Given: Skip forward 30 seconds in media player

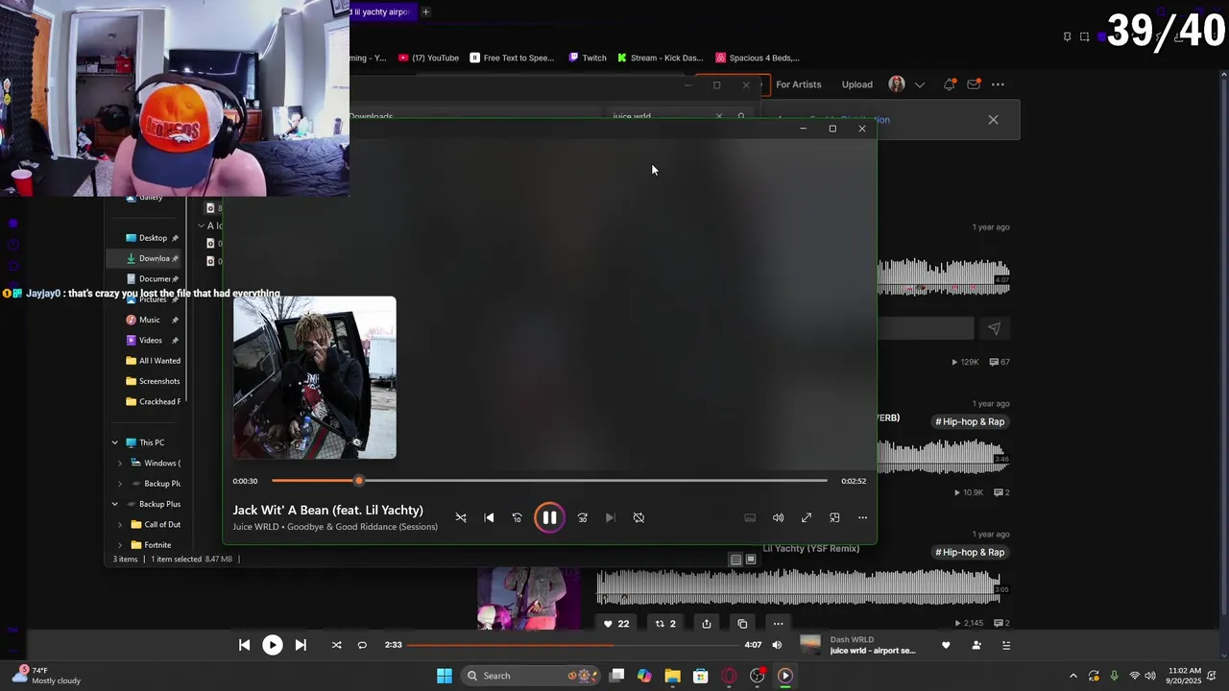Looking at the screenshot, I should (582, 517).
